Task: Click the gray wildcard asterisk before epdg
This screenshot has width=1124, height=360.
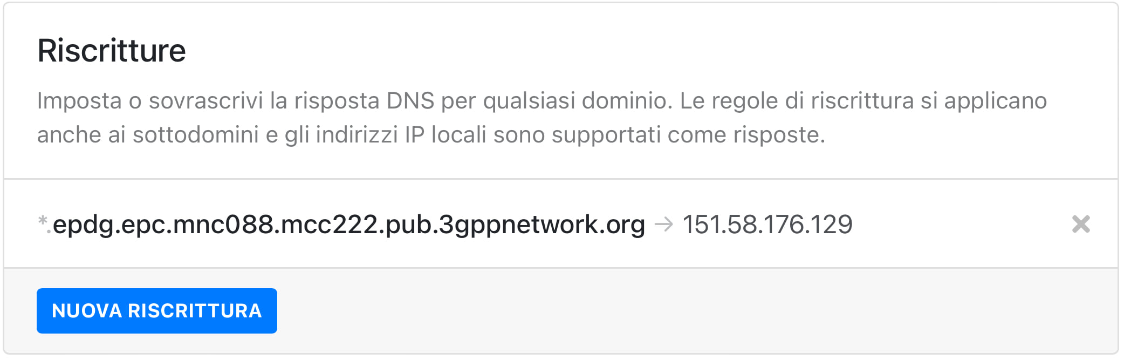Action: 43,221
